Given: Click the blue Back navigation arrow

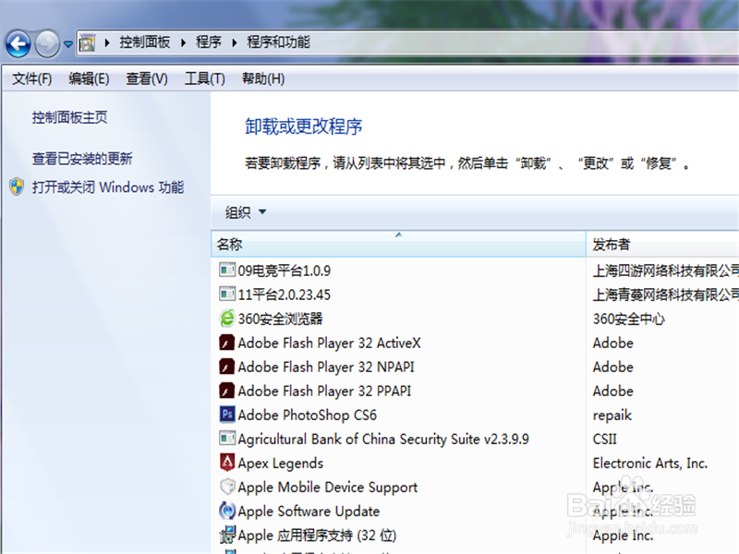Looking at the screenshot, I should click(18, 44).
